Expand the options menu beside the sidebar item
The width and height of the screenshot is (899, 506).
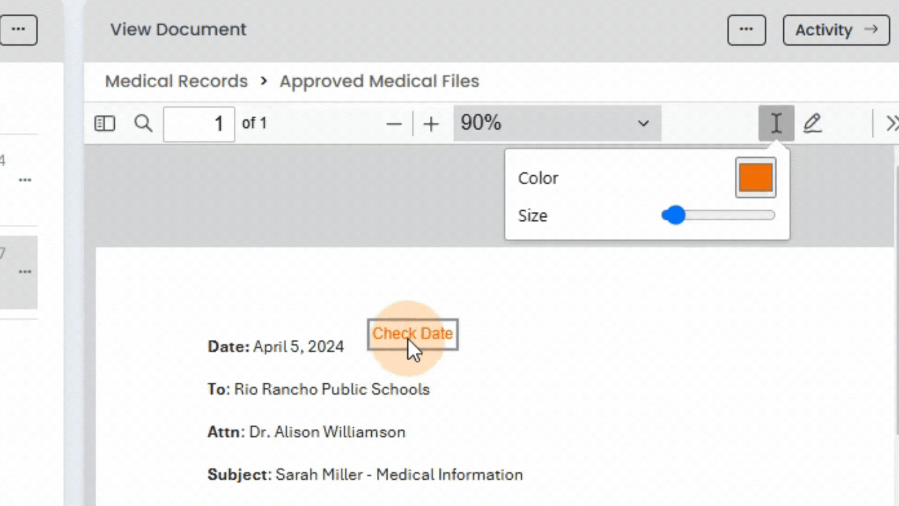point(25,179)
